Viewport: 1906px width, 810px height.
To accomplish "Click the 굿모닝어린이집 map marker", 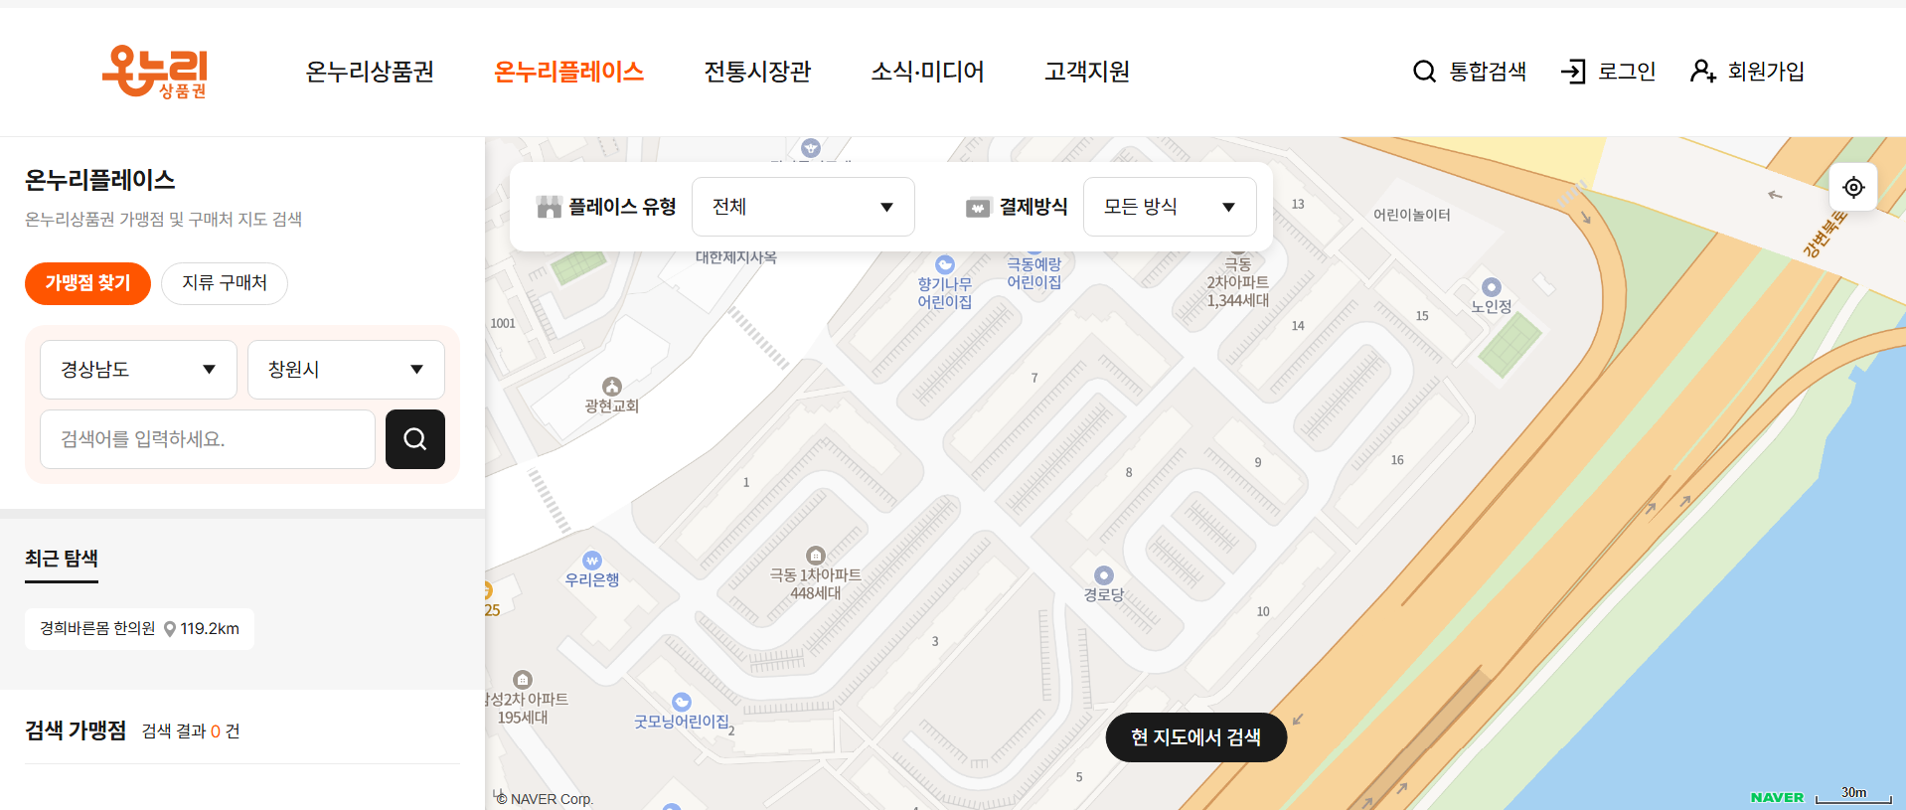I will coord(682,702).
